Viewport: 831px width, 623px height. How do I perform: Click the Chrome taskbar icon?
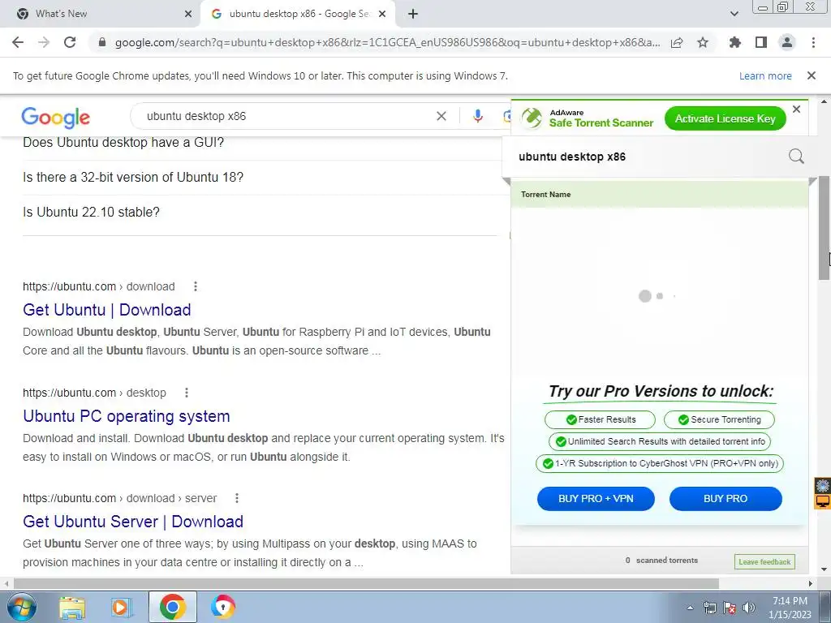(172, 607)
